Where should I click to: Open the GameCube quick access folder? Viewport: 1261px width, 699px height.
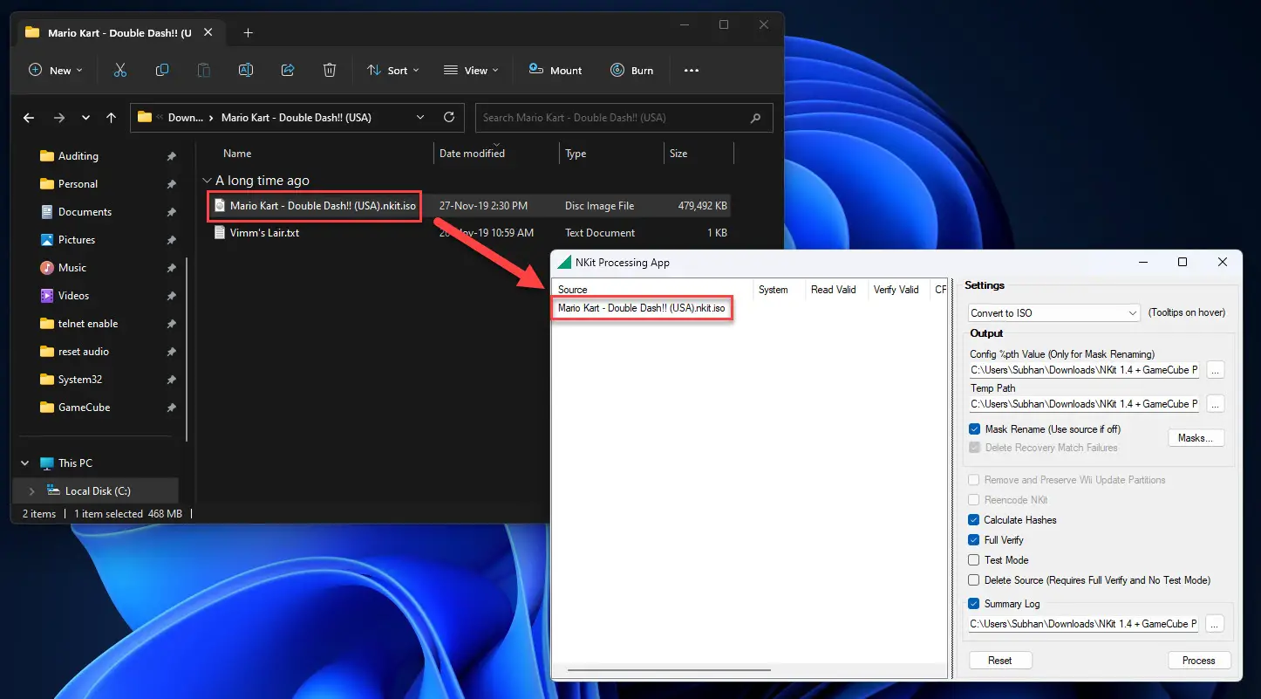(x=84, y=408)
